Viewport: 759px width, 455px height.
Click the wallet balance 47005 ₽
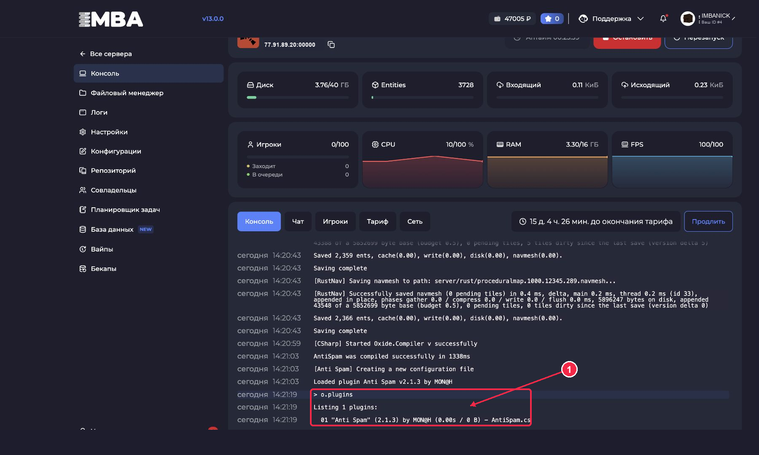(512, 19)
